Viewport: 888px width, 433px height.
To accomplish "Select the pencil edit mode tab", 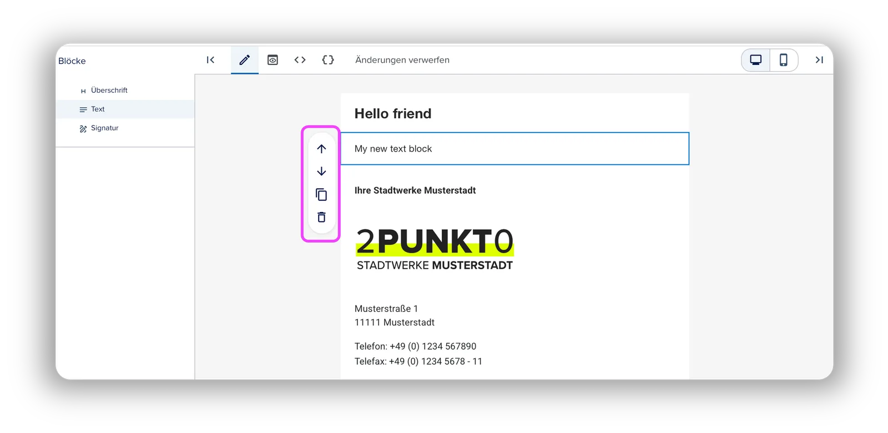I will coord(245,60).
